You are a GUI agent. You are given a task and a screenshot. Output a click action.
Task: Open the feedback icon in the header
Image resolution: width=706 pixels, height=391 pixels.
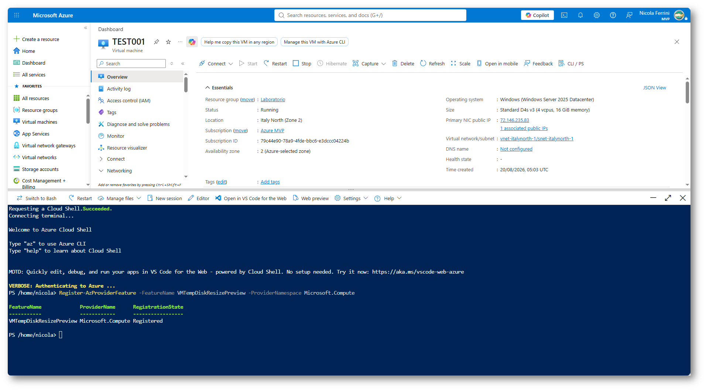(629, 15)
